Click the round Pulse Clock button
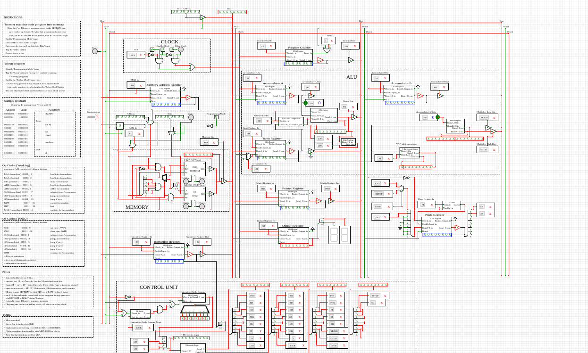 (180, 49)
